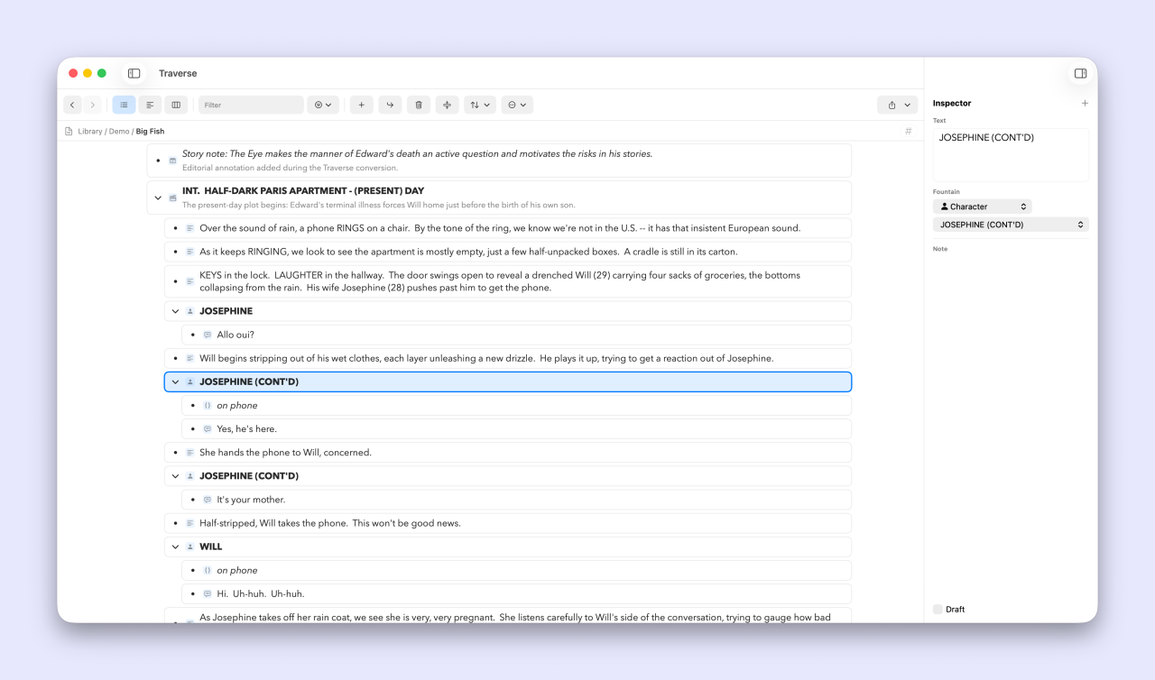1155x680 pixels.
Task: Click the character icon beside WILL
Action: pos(190,547)
